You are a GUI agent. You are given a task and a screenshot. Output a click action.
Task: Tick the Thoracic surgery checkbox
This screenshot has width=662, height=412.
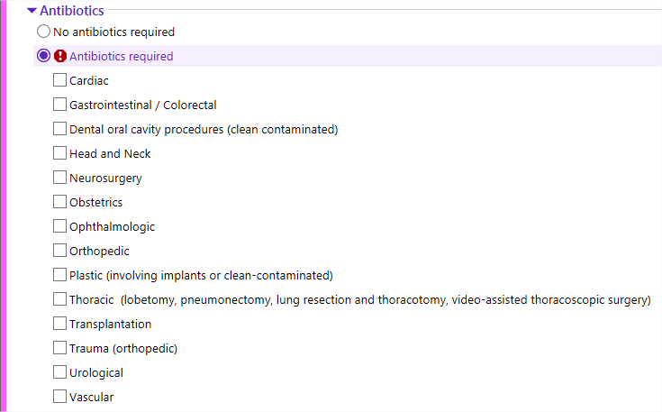(x=59, y=299)
